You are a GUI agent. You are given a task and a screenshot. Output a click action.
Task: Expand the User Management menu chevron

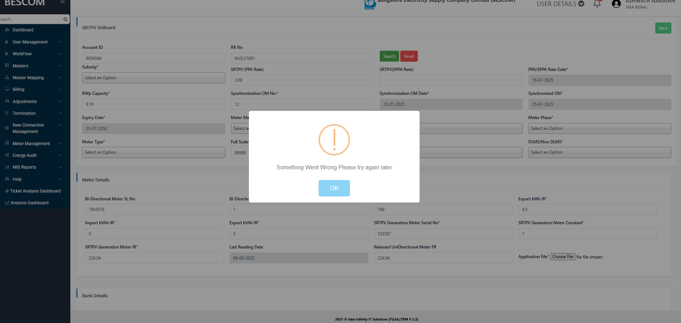pos(61,42)
